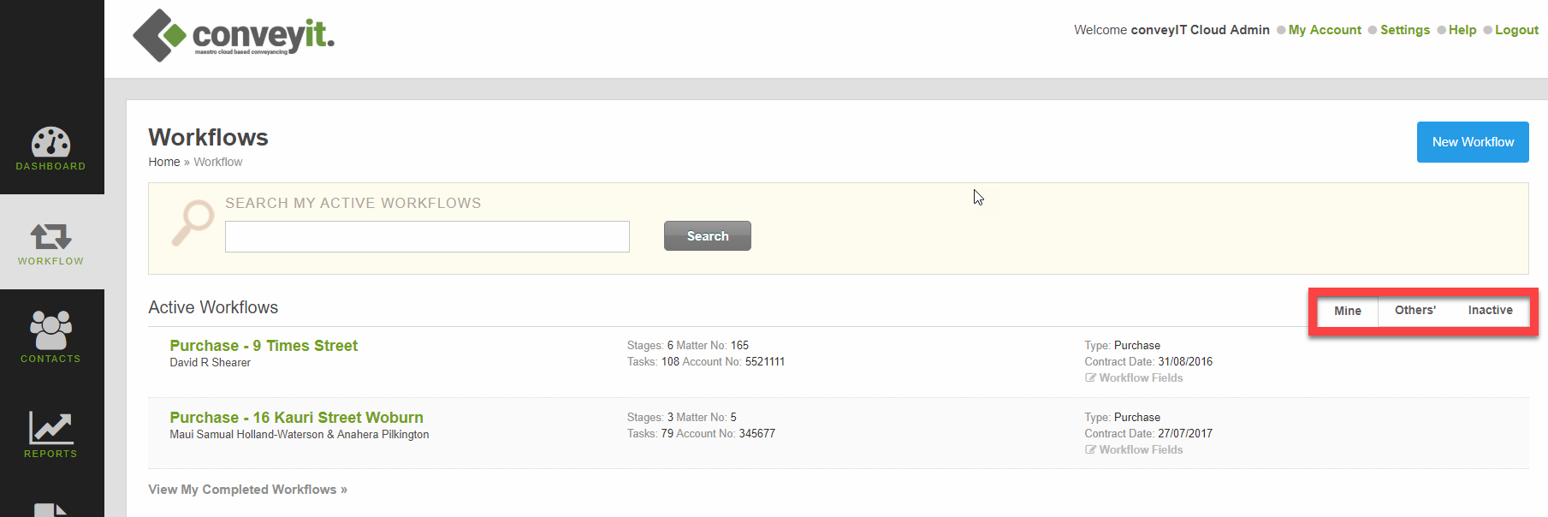Click the partially visible document icon below Reports
The height and width of the screenshot is (517, 1548).
[50, 509]
